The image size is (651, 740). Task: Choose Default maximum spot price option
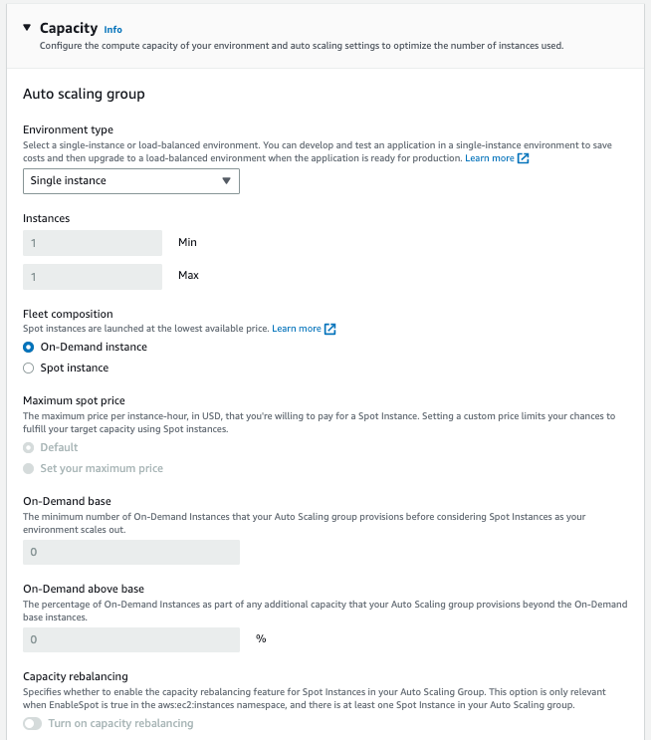point(29,447)
